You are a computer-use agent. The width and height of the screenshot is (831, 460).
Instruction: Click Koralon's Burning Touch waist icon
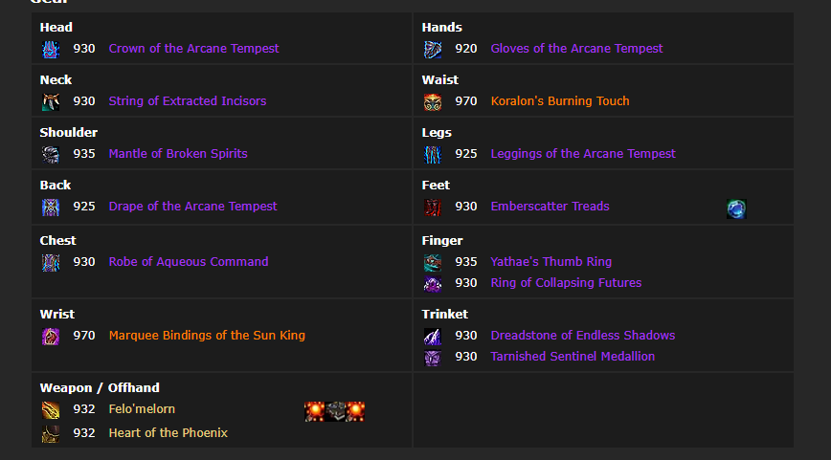click(x=433, y=101)
